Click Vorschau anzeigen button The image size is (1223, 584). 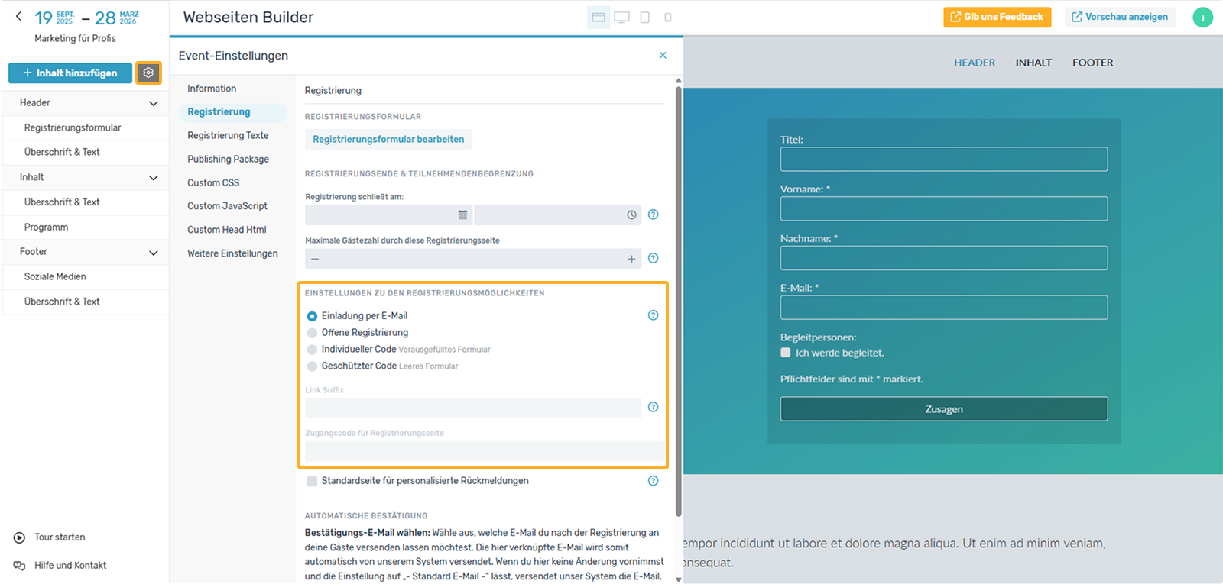click(1120, 17)
